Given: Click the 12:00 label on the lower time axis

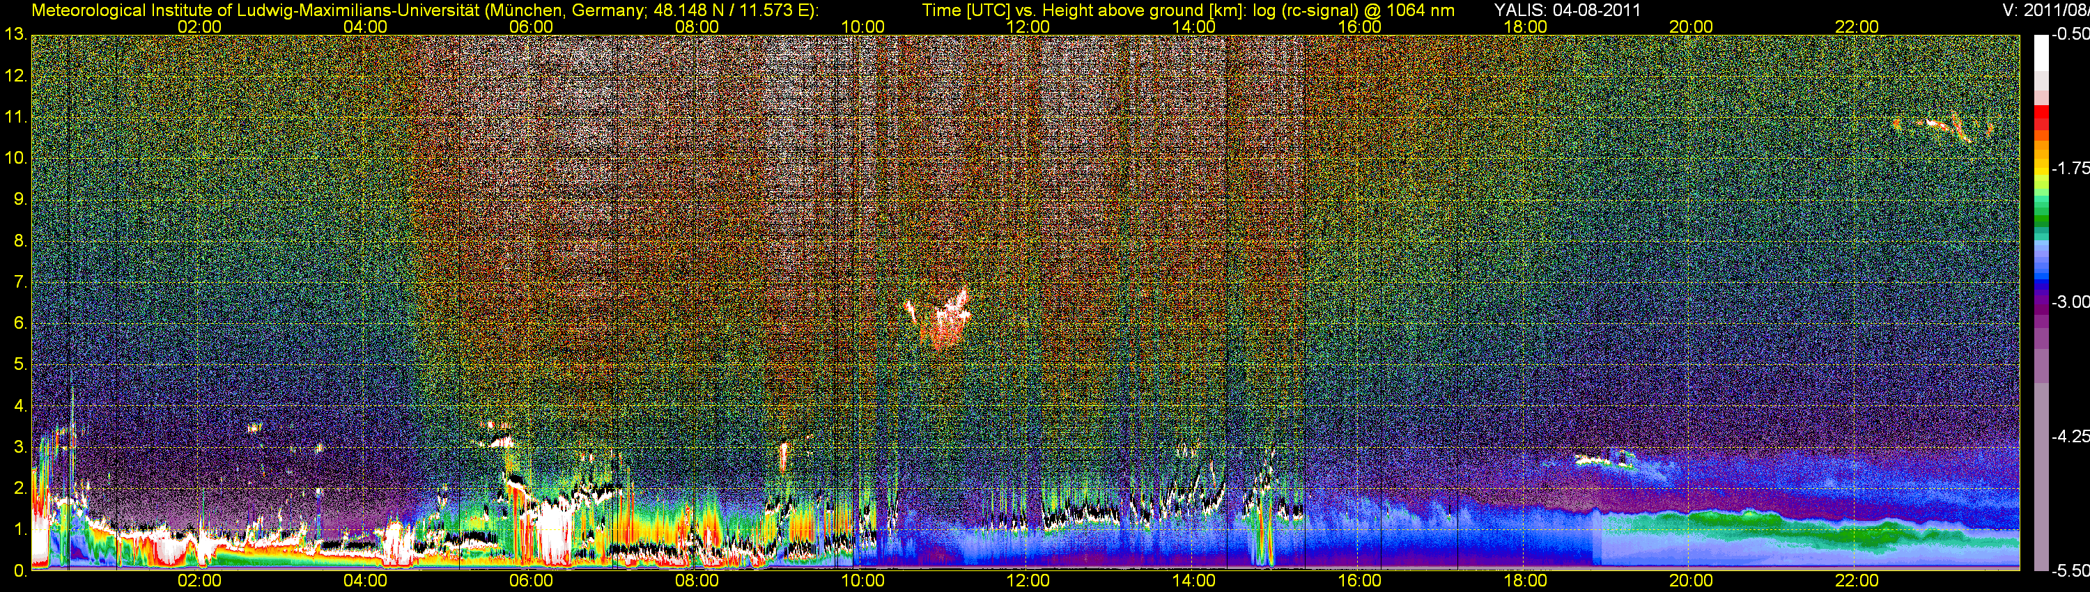Looking at the screenshot, I should tap(1028, 581).
